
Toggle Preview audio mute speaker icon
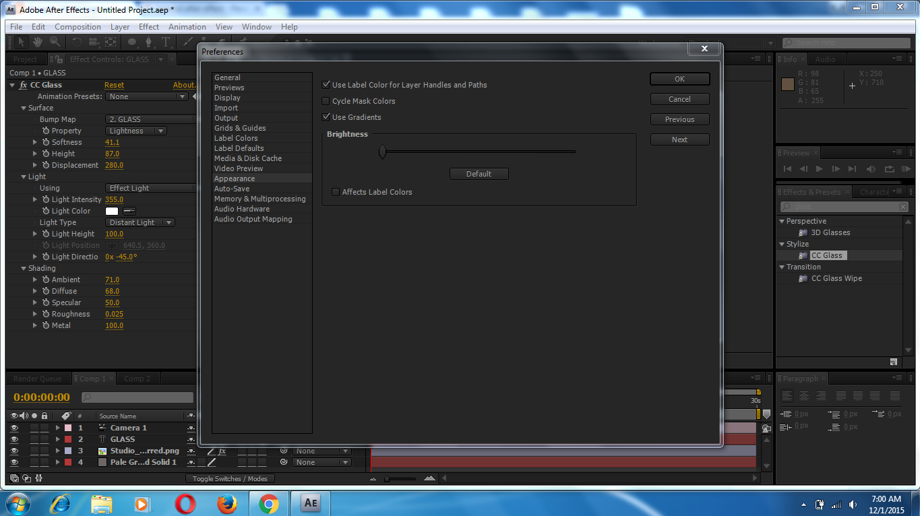(x=871, y=168)
